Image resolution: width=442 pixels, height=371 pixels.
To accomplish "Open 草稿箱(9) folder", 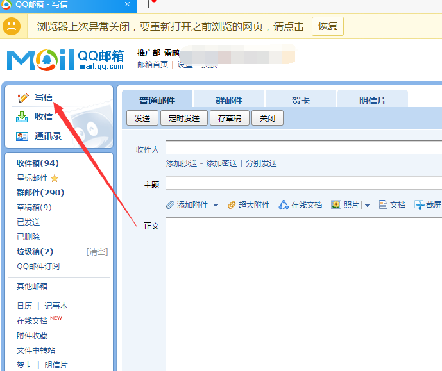I will coord(34,208).
